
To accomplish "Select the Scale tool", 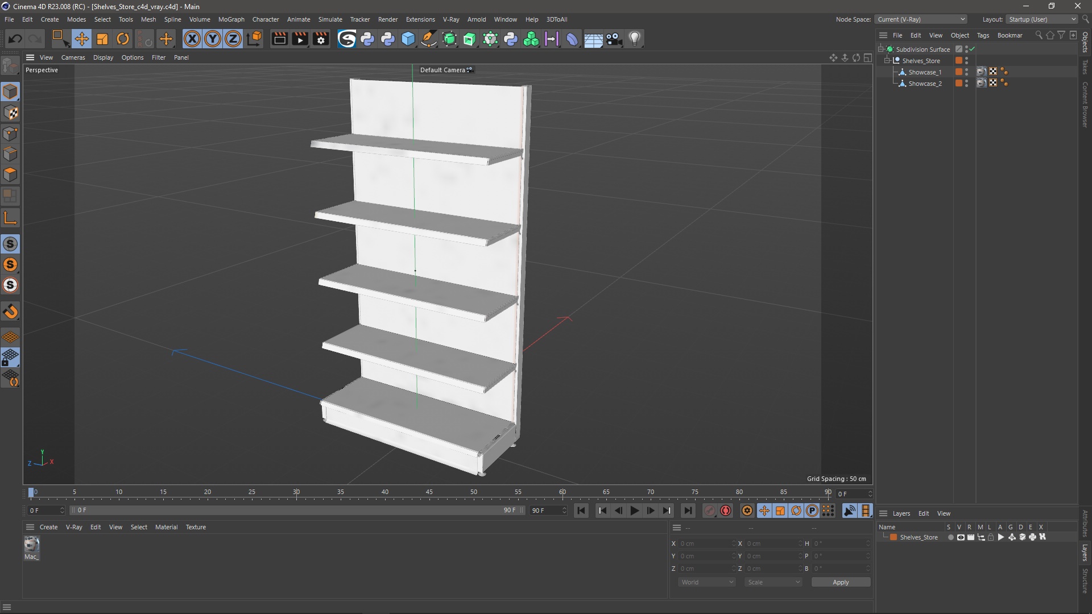I will 102,39.
